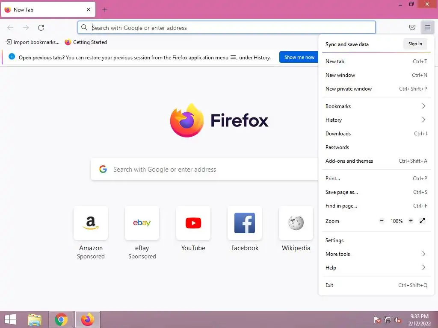Click the Action Center flag tray icon
The height and width of the screenshot is (328, 438).
[x=377, y=320]
